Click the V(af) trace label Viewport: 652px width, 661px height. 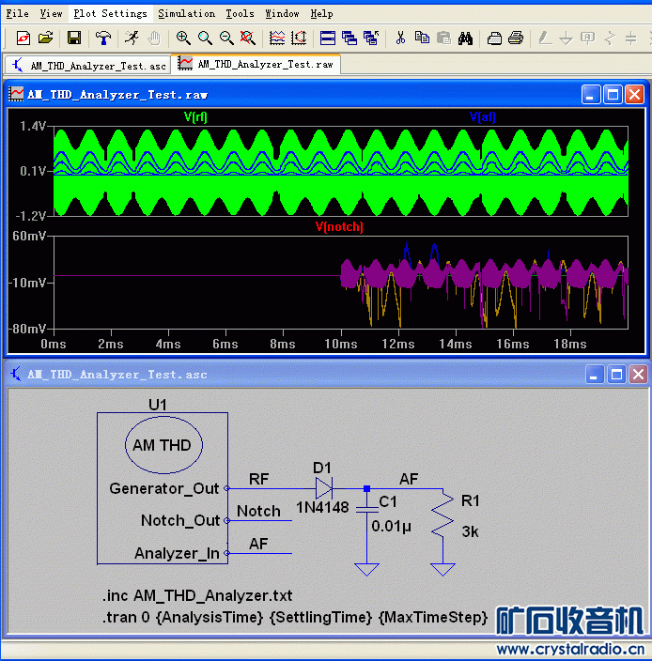click(483, 116)
